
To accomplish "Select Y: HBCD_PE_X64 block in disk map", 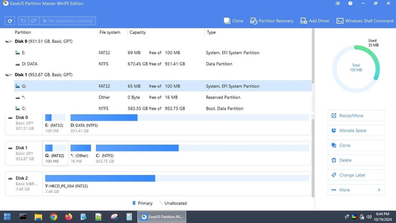I will [177, 184].
